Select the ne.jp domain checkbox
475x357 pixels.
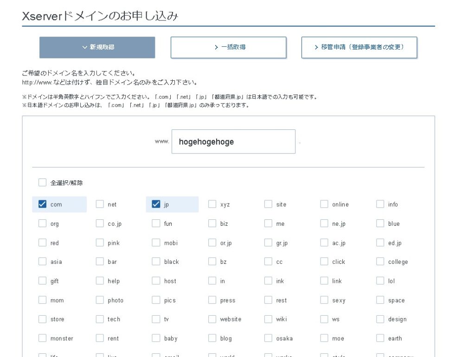tap(324, 223)
